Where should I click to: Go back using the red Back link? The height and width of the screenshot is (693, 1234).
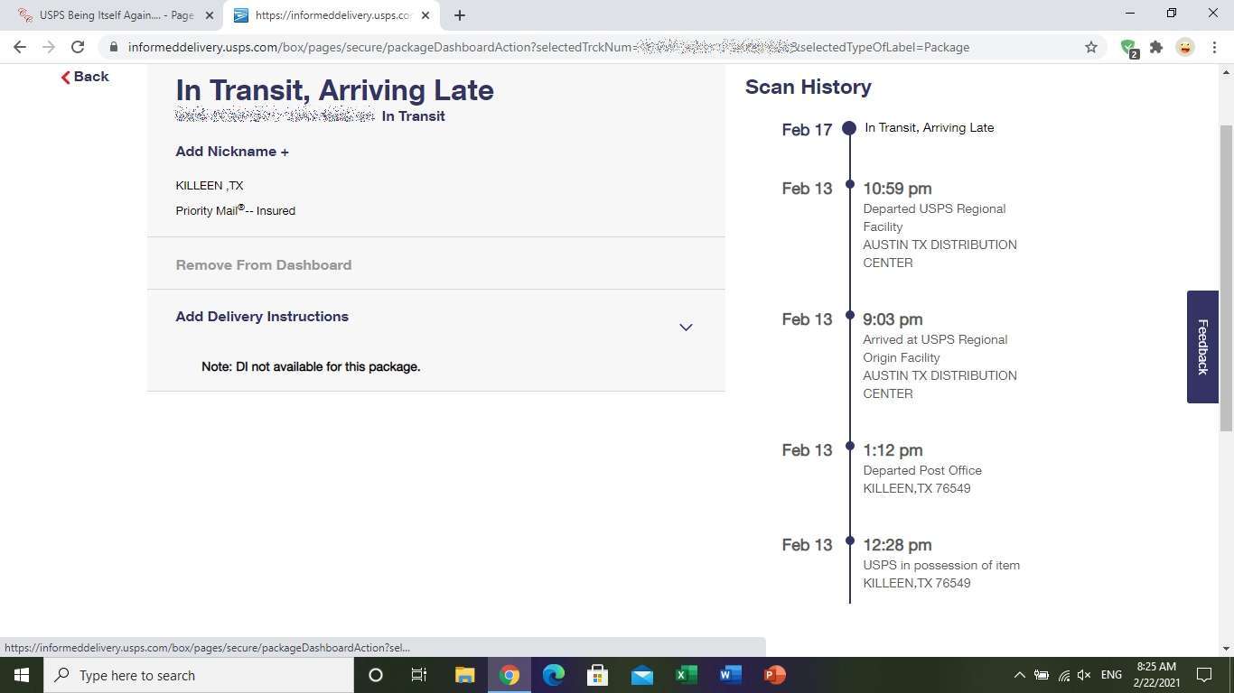(x=85, y=77)
